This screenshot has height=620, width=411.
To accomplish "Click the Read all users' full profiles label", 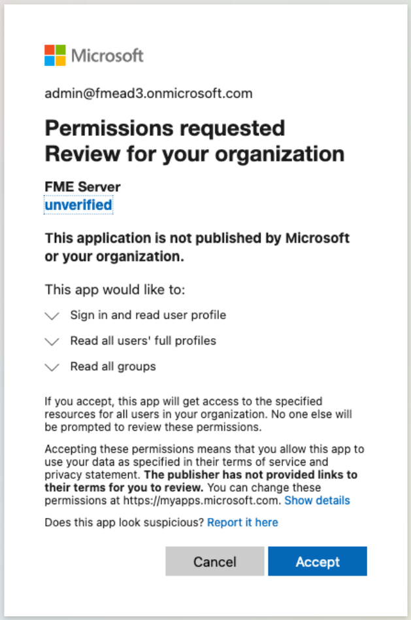I will point(143,341).
